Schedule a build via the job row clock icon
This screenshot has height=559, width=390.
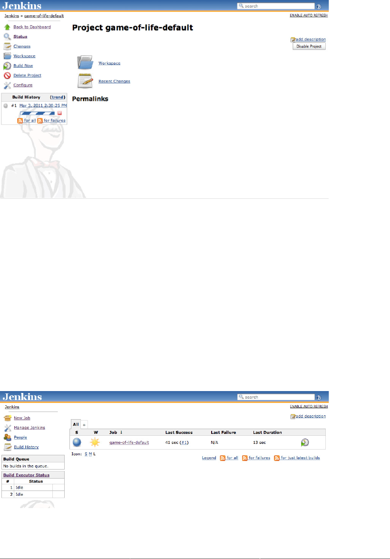[x=305, y=442]
